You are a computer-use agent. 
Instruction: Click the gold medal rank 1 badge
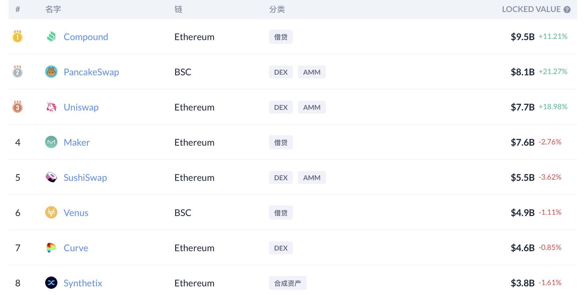(x=18, y=37)
